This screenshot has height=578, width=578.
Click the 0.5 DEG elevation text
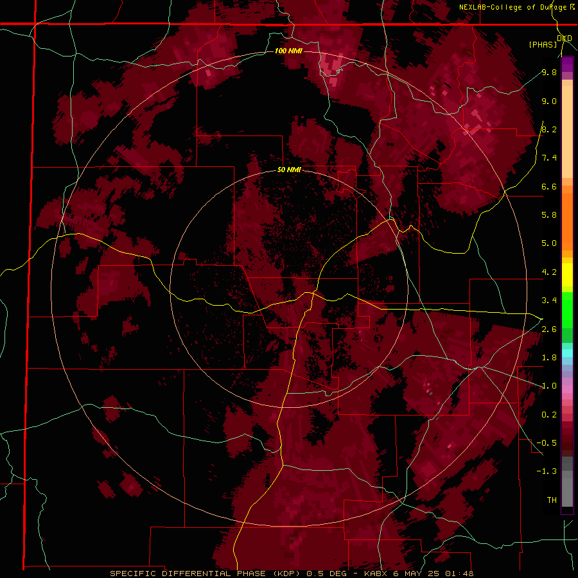coord(326,574)
